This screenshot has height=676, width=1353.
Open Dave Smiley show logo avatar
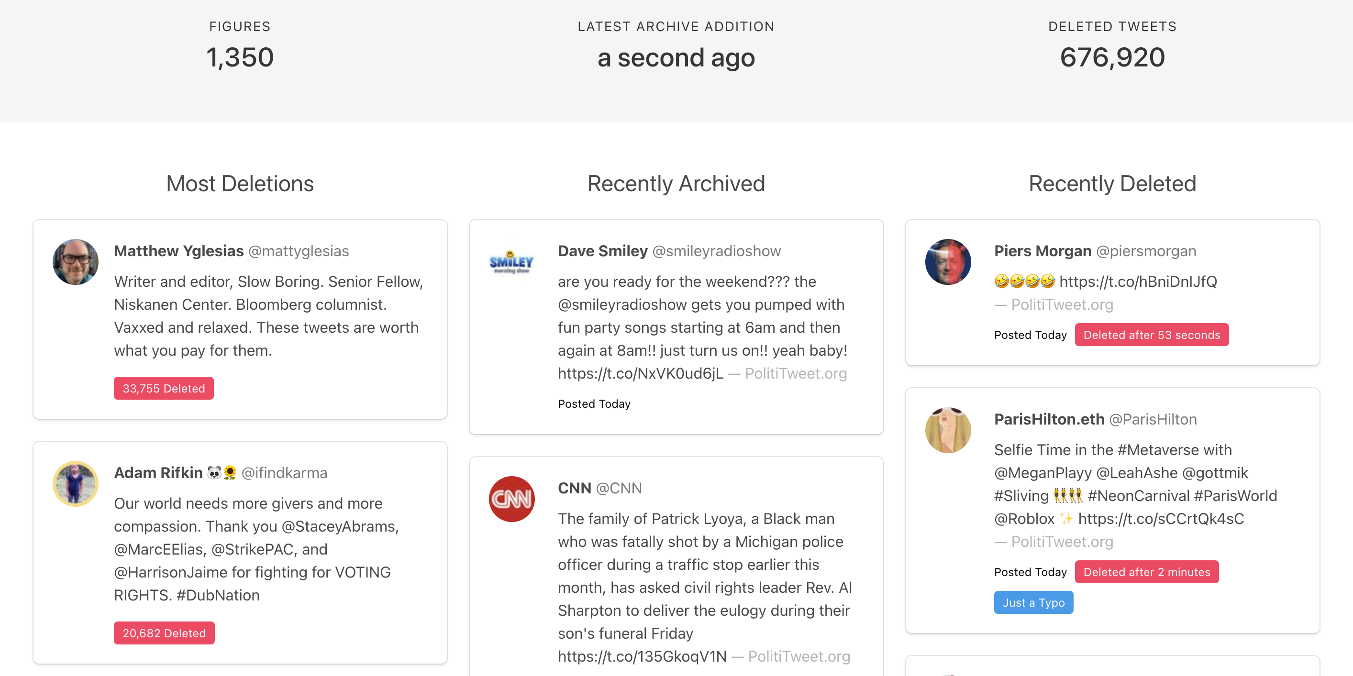(511, 262)
